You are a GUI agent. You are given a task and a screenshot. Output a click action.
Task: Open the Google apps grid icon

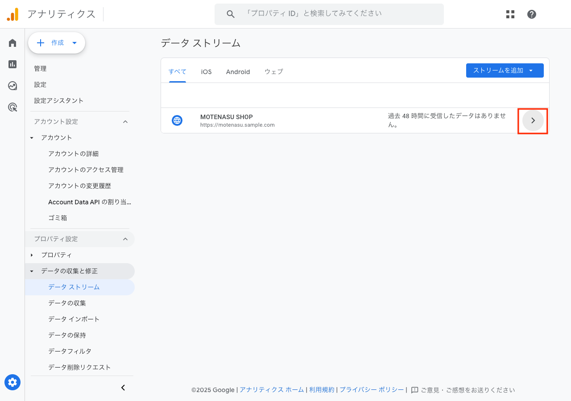[510, 14]
